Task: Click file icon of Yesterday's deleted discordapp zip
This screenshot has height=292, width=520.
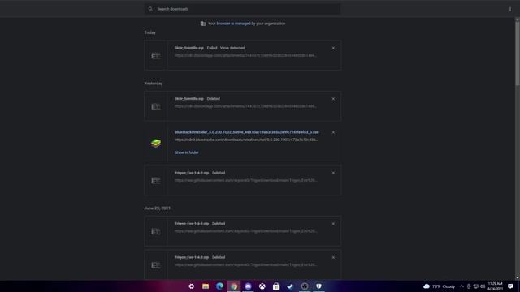Action: [x=156, y=106]
